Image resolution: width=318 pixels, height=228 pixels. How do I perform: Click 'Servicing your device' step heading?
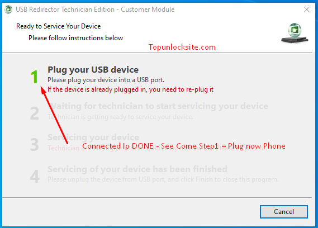pos(93,137)
